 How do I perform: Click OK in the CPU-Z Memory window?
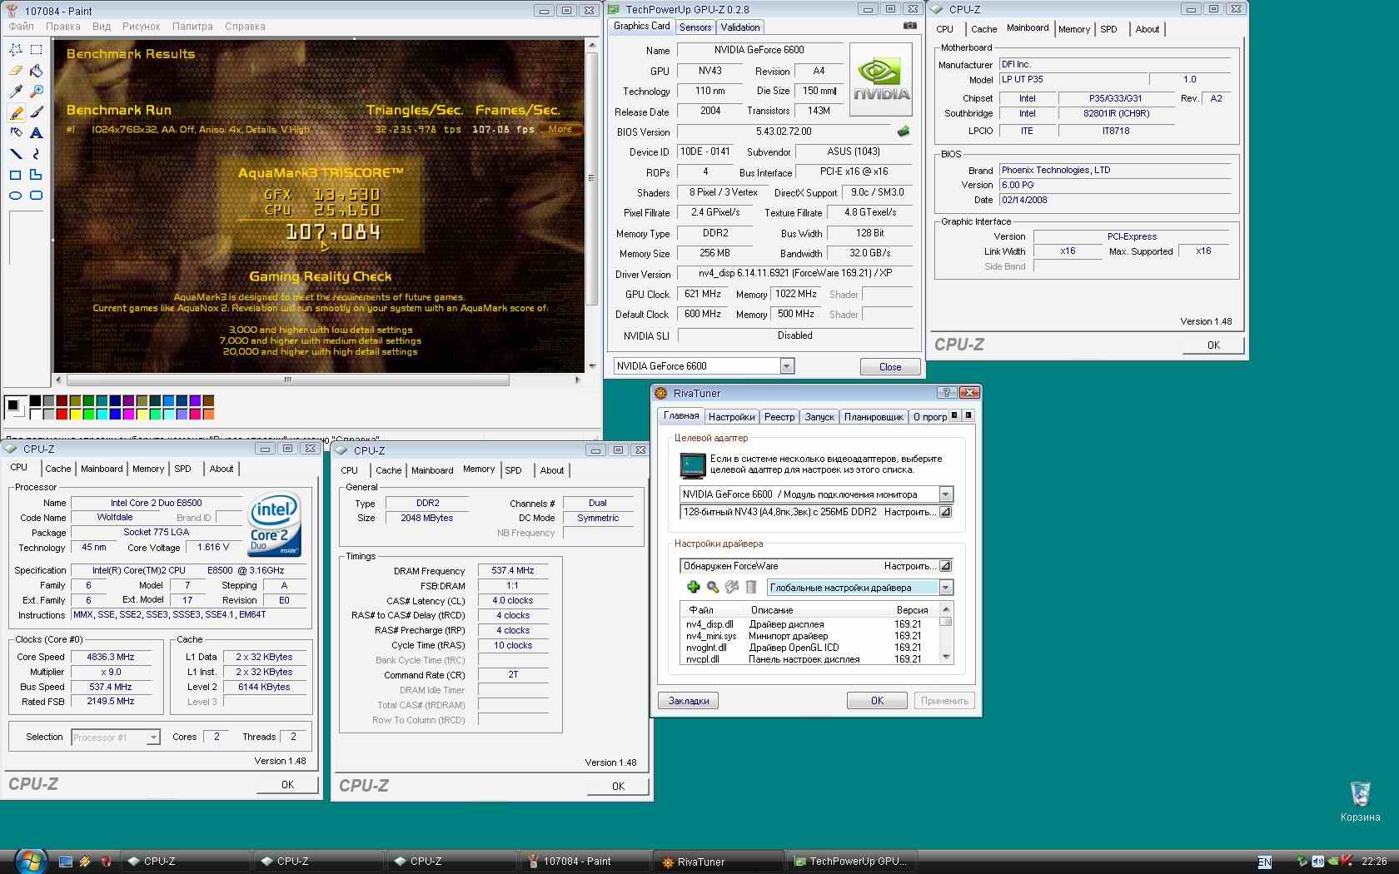coord(618,787)
